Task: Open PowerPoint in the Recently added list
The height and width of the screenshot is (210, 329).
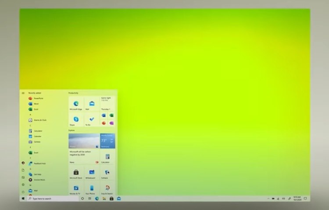Action: coord(36,98)
